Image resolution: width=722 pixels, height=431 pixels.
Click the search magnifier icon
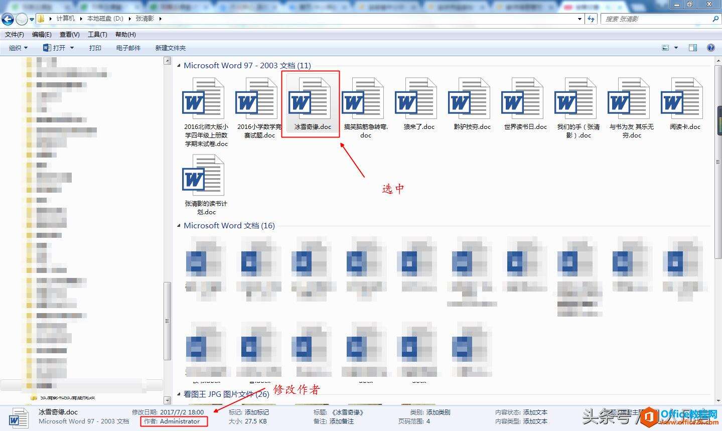click(x=715, y=19)
